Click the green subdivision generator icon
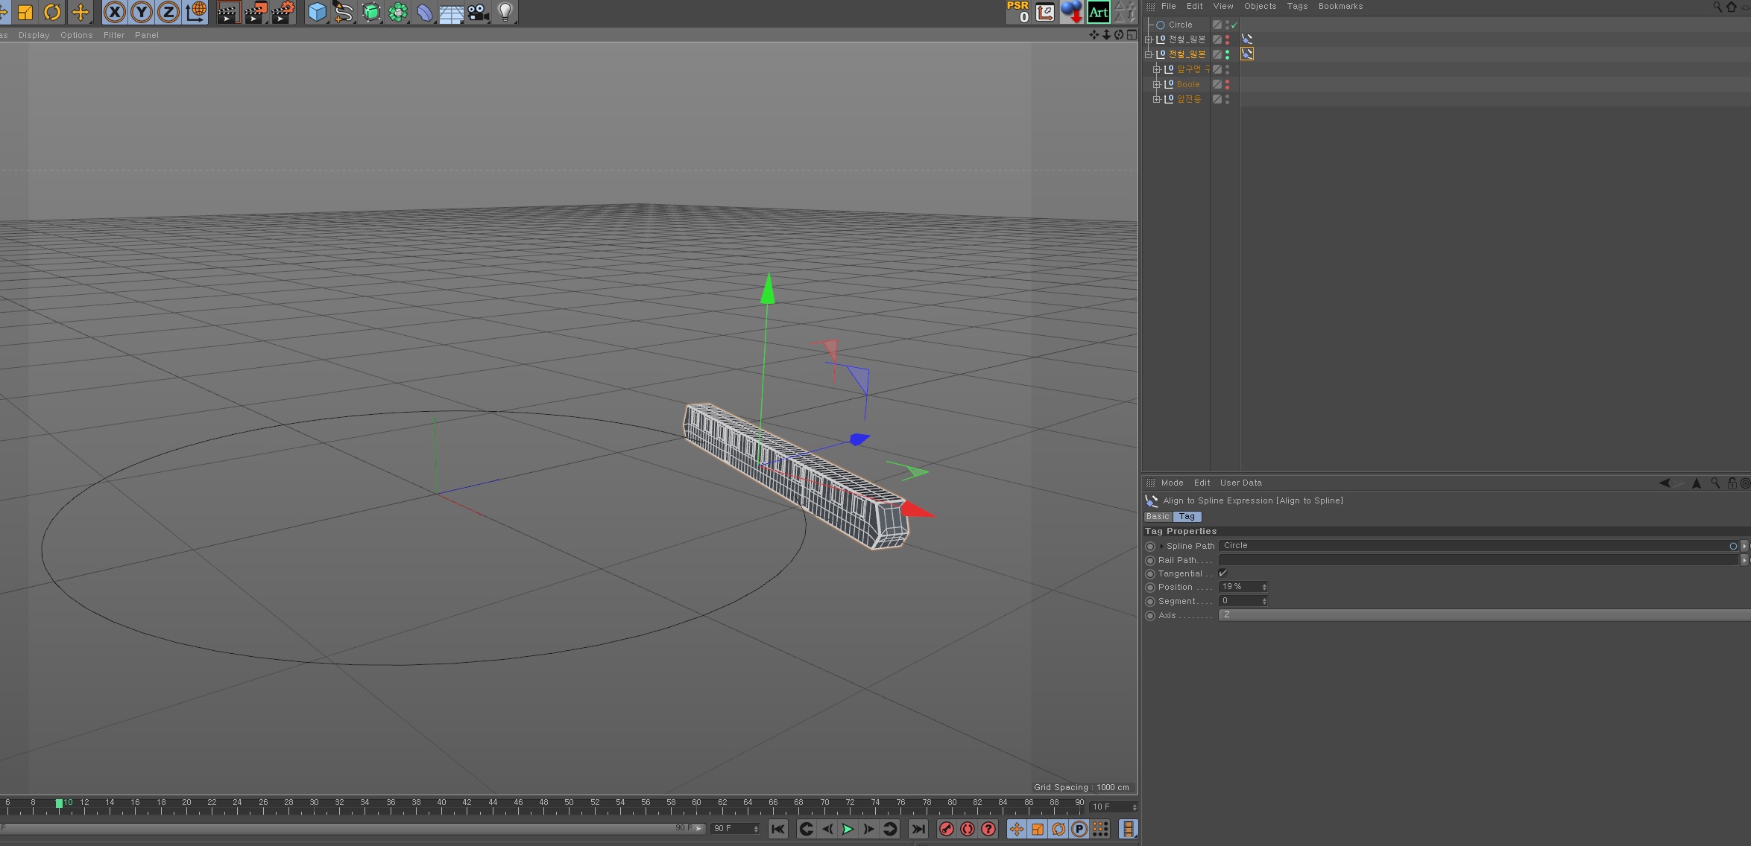 click(371, 12)
